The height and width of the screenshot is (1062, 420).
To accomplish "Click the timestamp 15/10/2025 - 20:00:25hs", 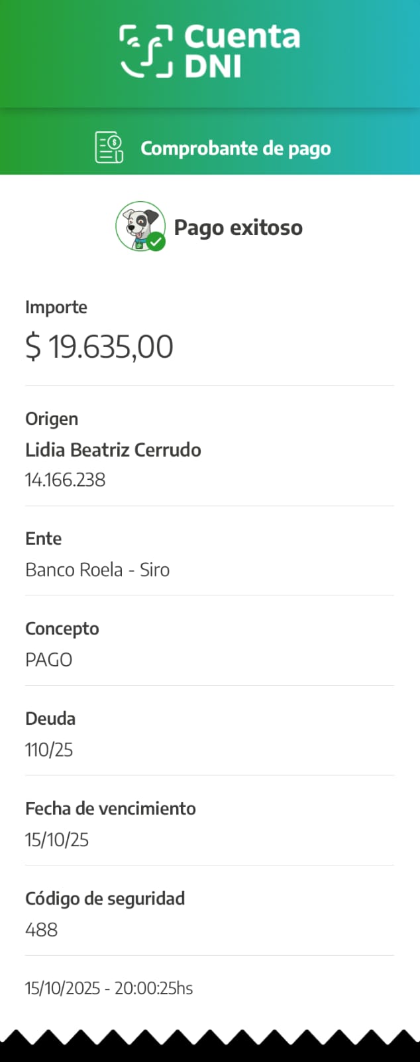I will coord(109,988).
